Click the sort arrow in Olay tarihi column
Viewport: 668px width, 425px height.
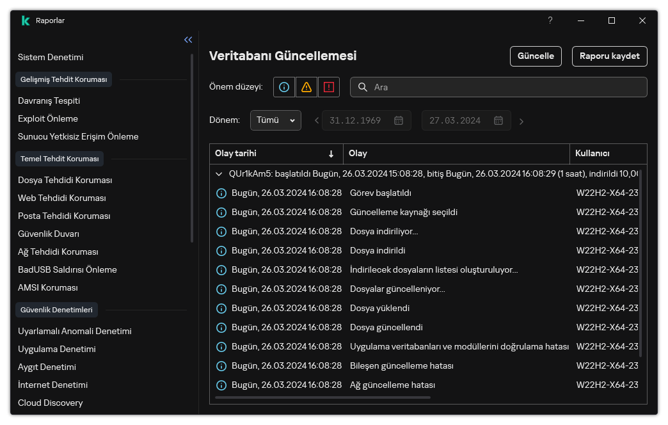coord(331,154)
